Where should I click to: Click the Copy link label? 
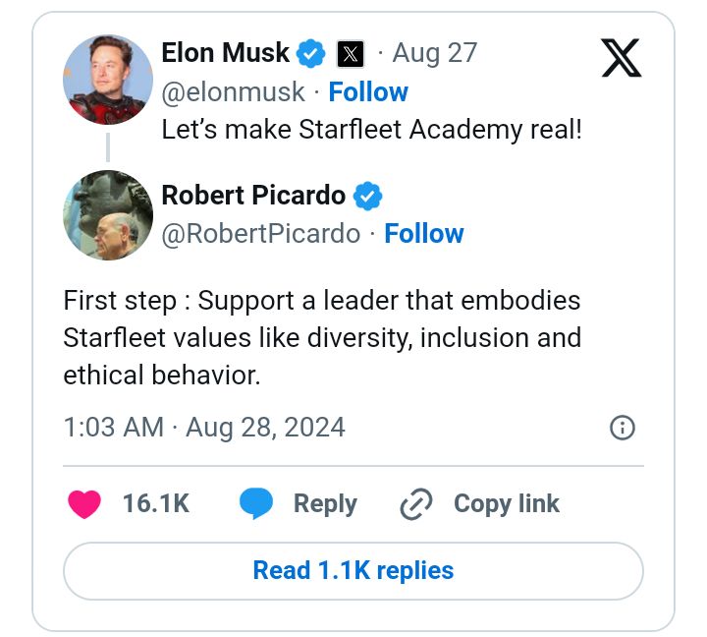coord(506,504)
